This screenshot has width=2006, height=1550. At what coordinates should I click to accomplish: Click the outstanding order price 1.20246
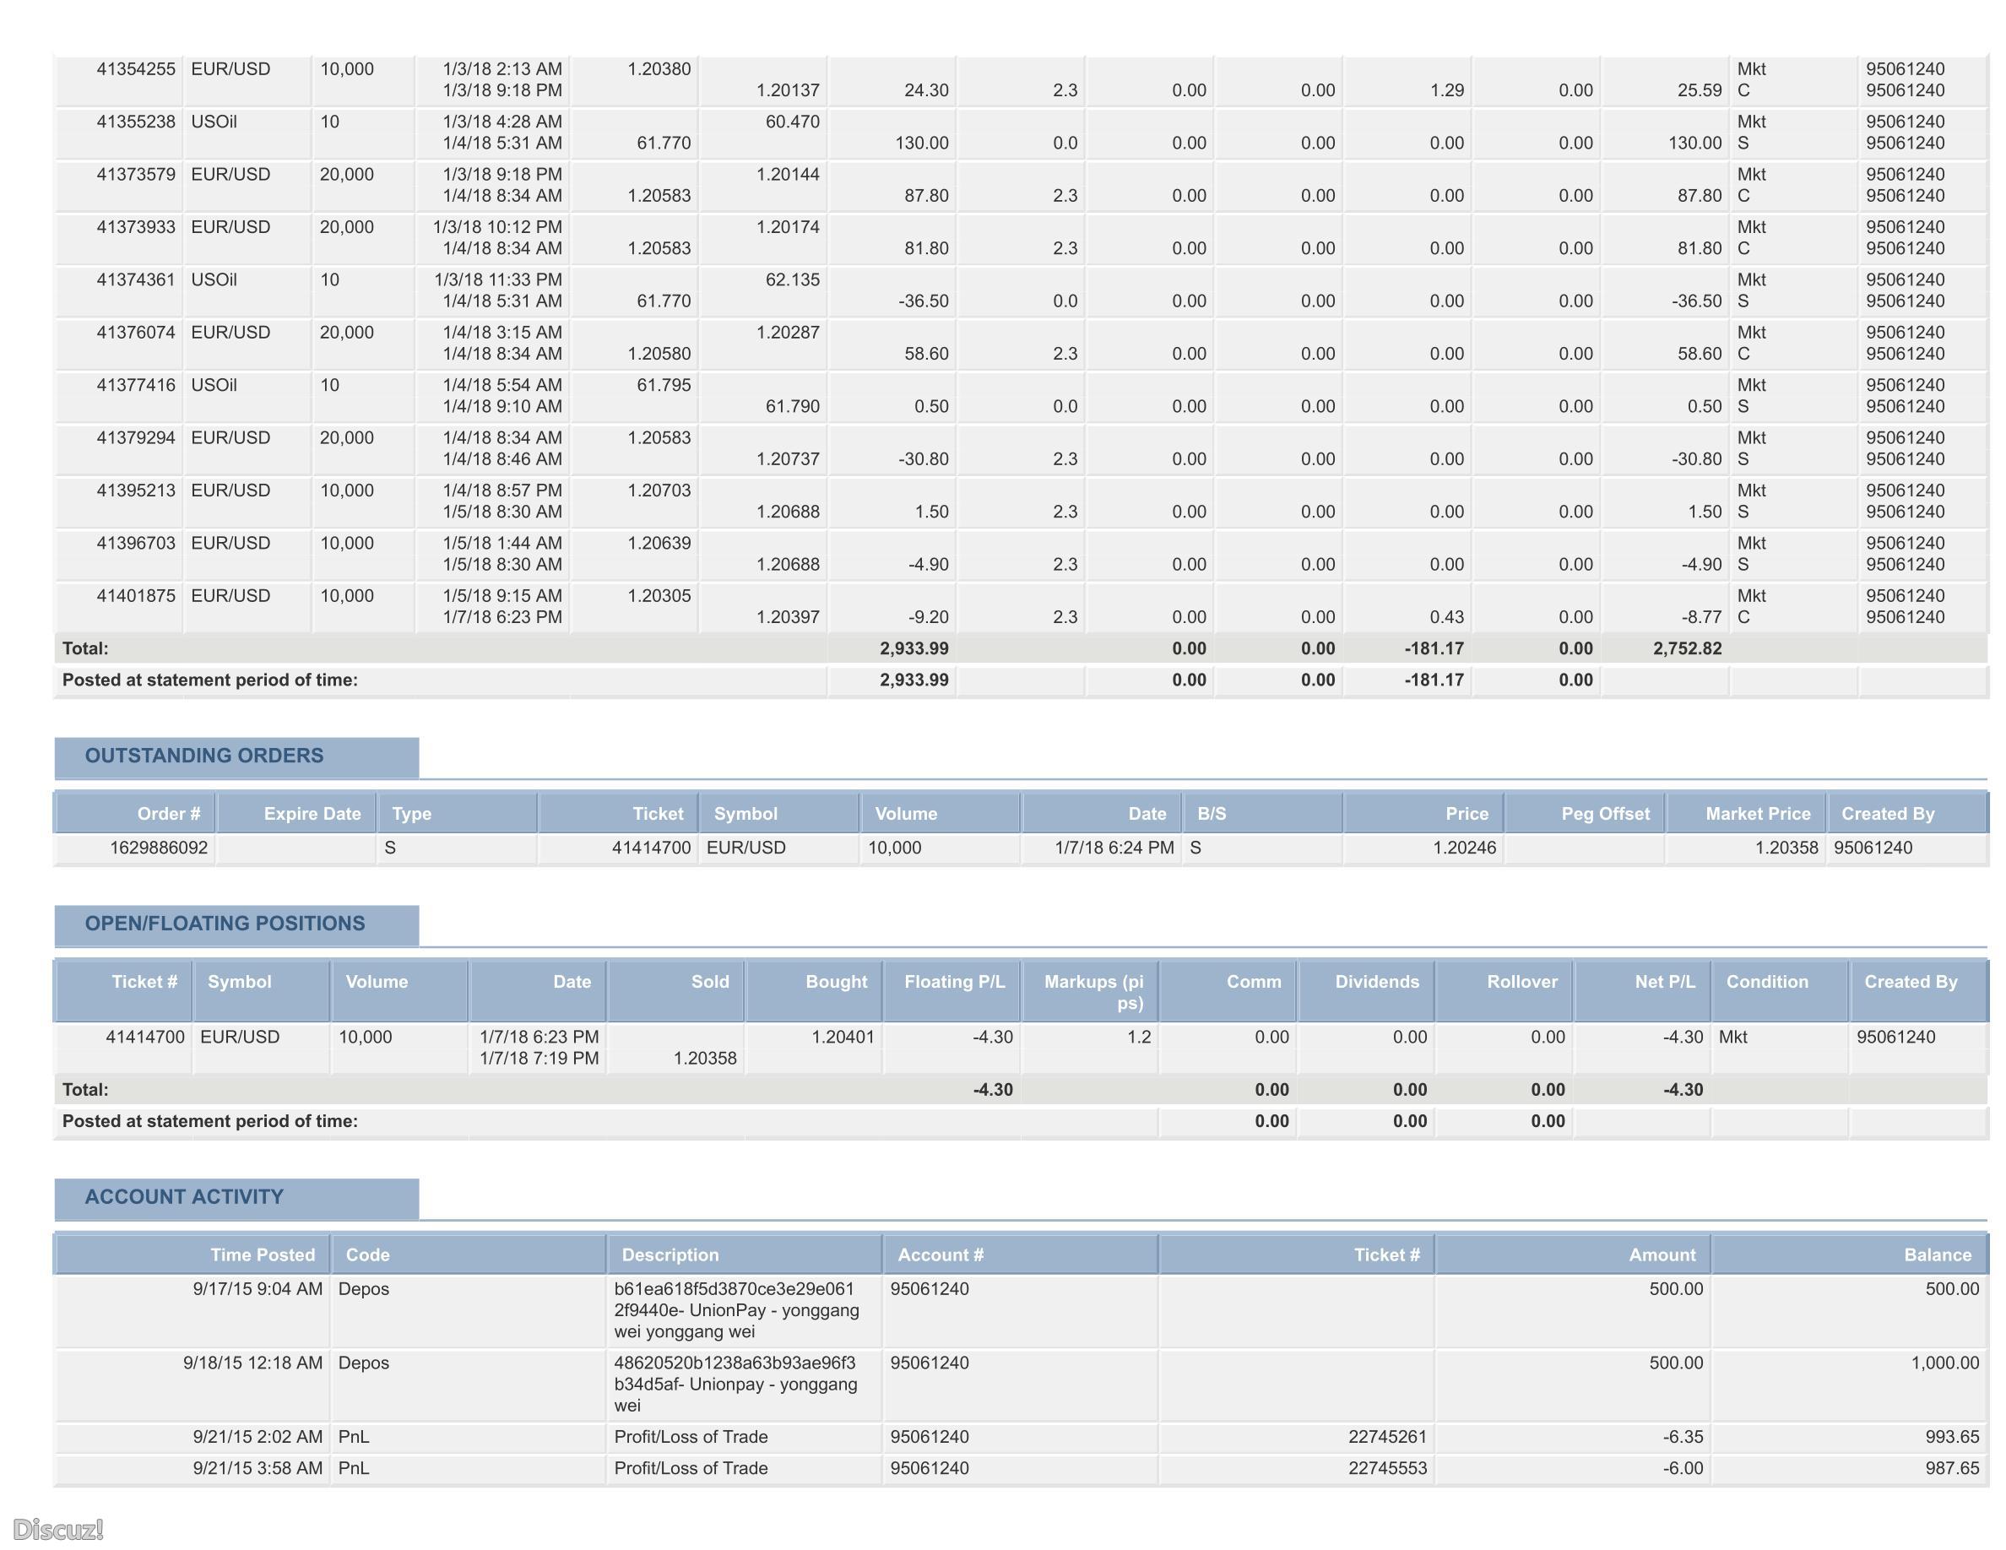pos(1464,848)
